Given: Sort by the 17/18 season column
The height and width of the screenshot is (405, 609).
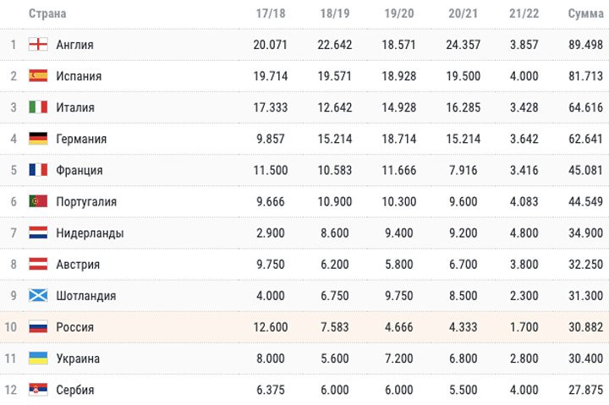Looking at the screenshot, I should 271,14.
